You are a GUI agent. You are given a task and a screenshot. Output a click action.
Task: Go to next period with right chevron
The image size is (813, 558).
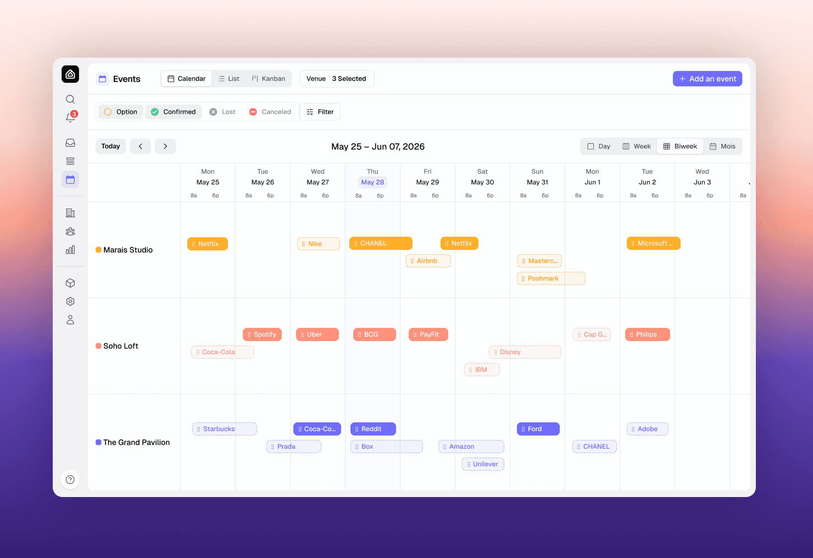pyautogui.click(x=165, y=146)
